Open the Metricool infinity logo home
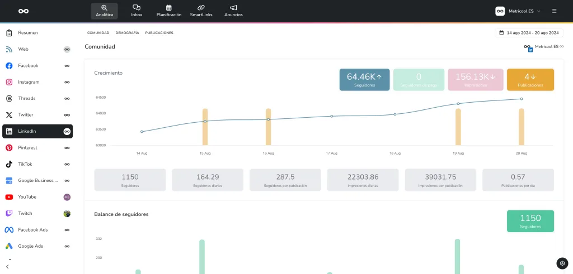The width and height of the screenshot is (573, 274). [23, 11]
